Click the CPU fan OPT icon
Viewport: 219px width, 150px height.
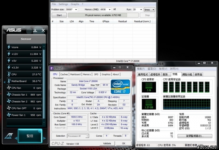9,108
